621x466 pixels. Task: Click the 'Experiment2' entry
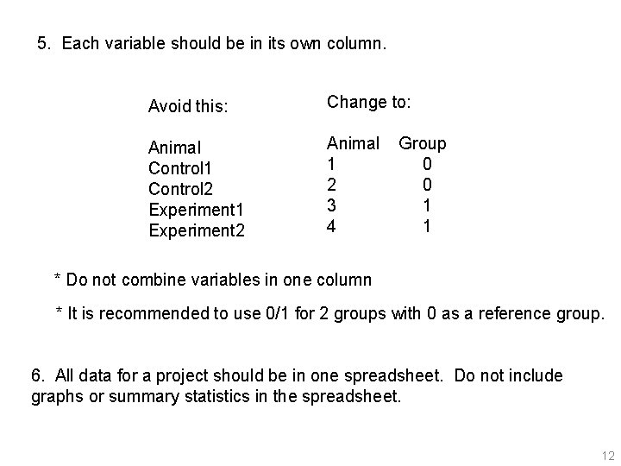pyautogui.click(x=197, y=230)
